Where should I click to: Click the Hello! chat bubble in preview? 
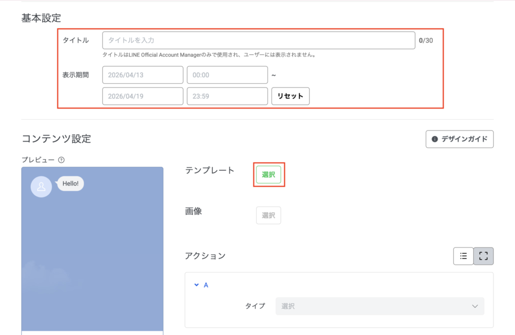pos(70,183)
